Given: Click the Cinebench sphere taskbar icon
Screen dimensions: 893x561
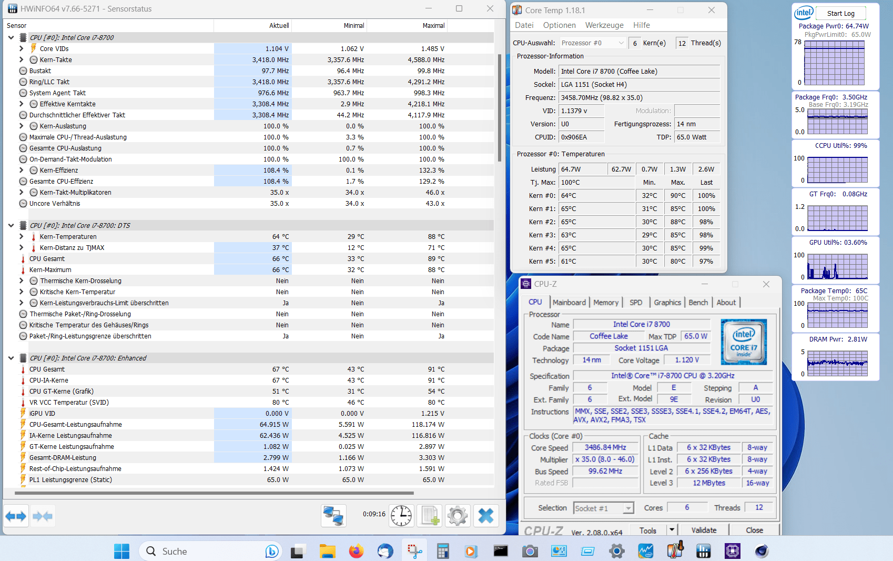Looking at the screenshot, I should [761, 551].
